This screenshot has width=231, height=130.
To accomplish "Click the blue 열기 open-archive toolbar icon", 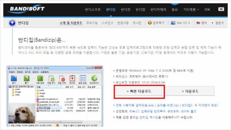I will click(x=14, y=78).
